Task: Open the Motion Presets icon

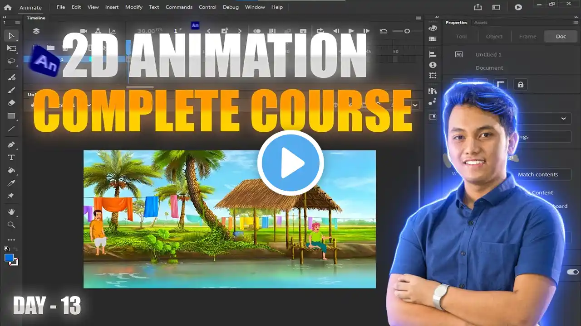Action: click(433, 102)
